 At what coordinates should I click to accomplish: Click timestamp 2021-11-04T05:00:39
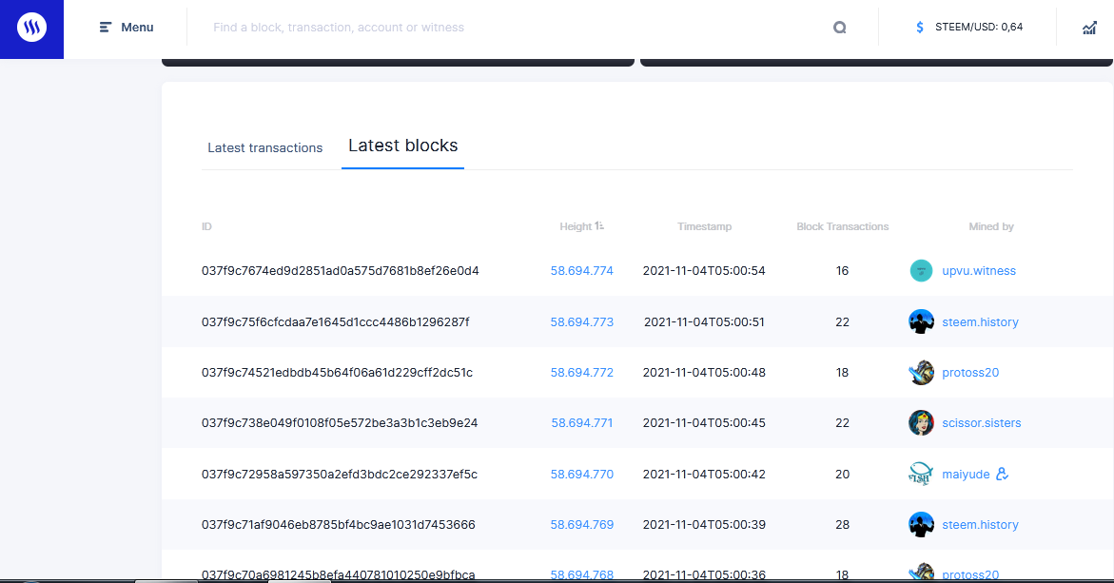coord(704,524)
